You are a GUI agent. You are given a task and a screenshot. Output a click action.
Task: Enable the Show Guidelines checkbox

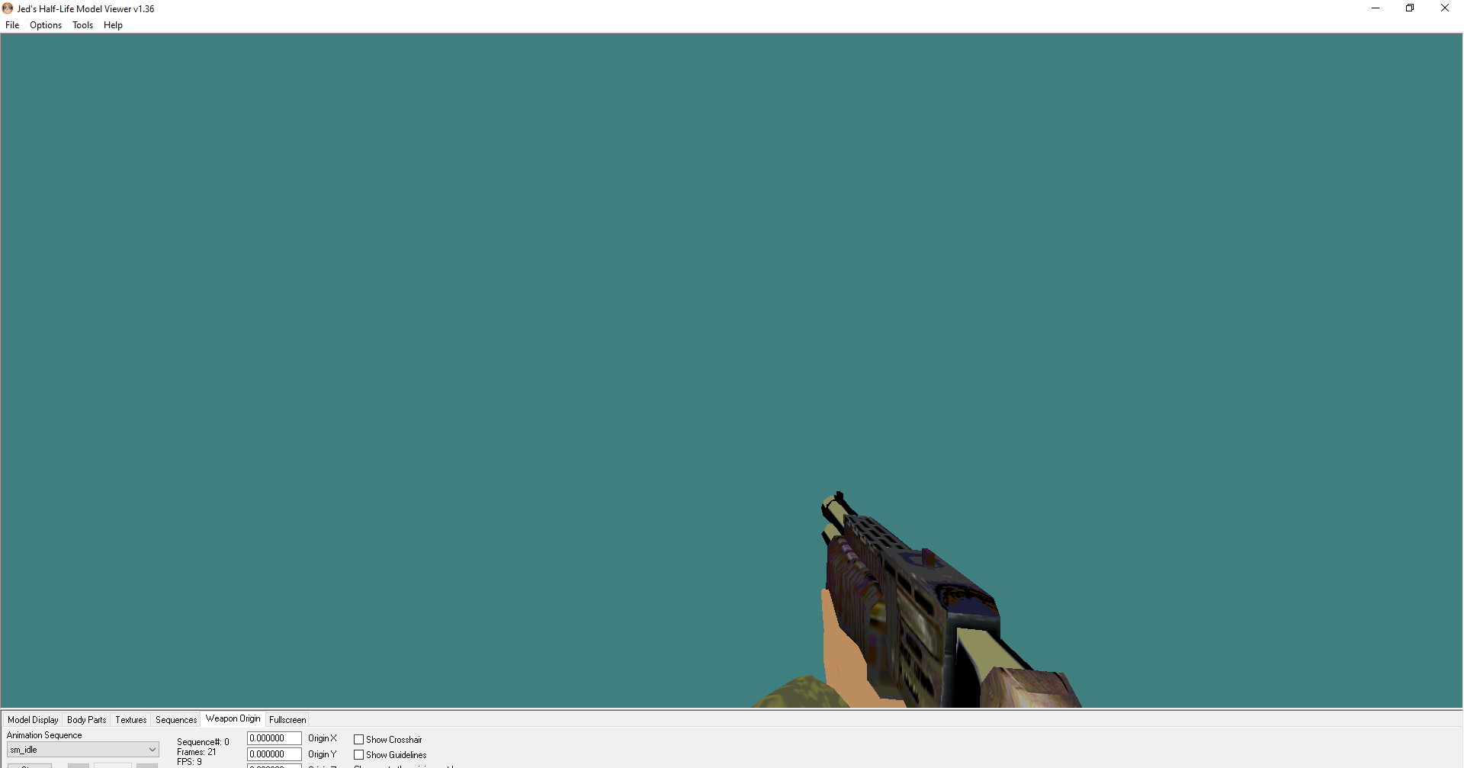tap(358, 755)
